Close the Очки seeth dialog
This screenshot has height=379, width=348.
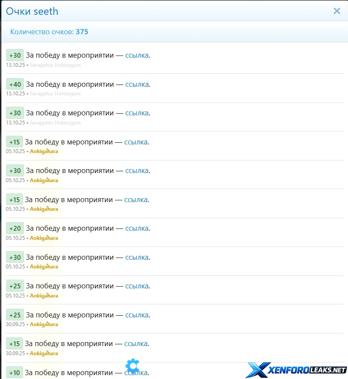coord(337,11)
